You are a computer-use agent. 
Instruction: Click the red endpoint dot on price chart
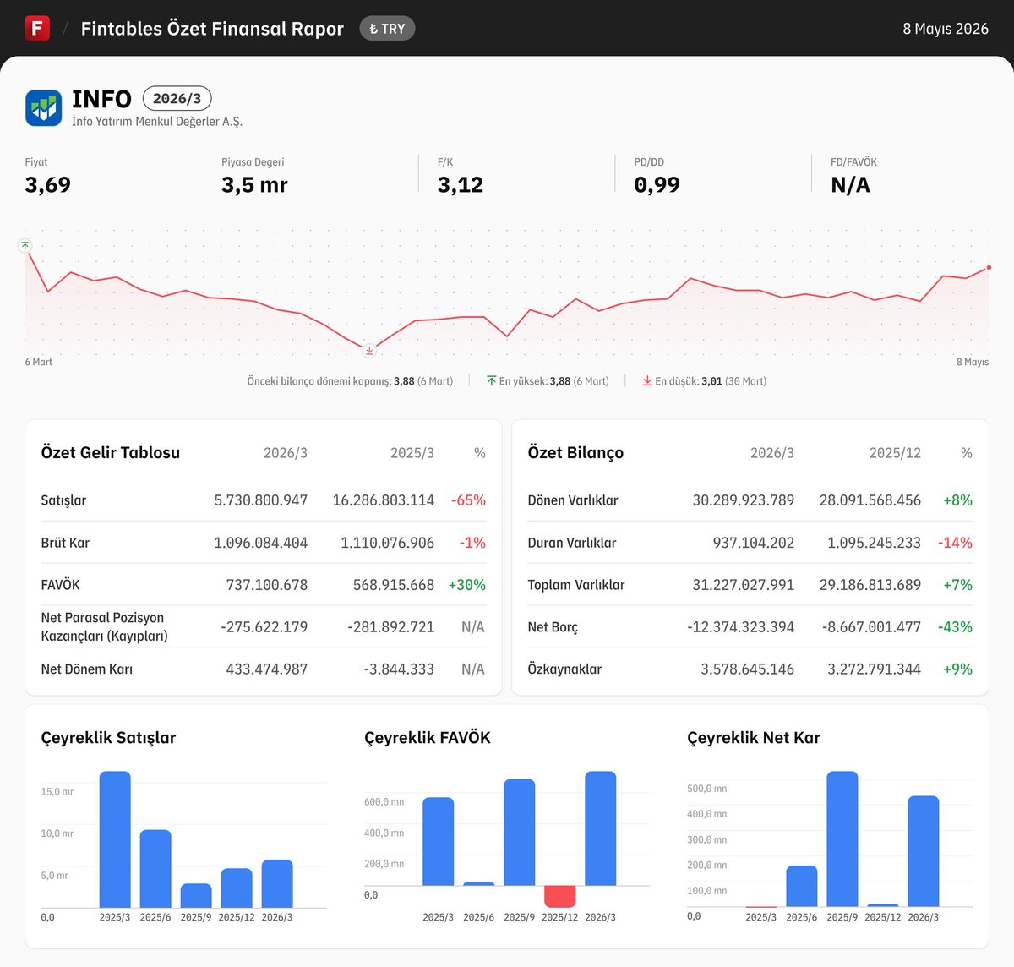coord(989,267)
